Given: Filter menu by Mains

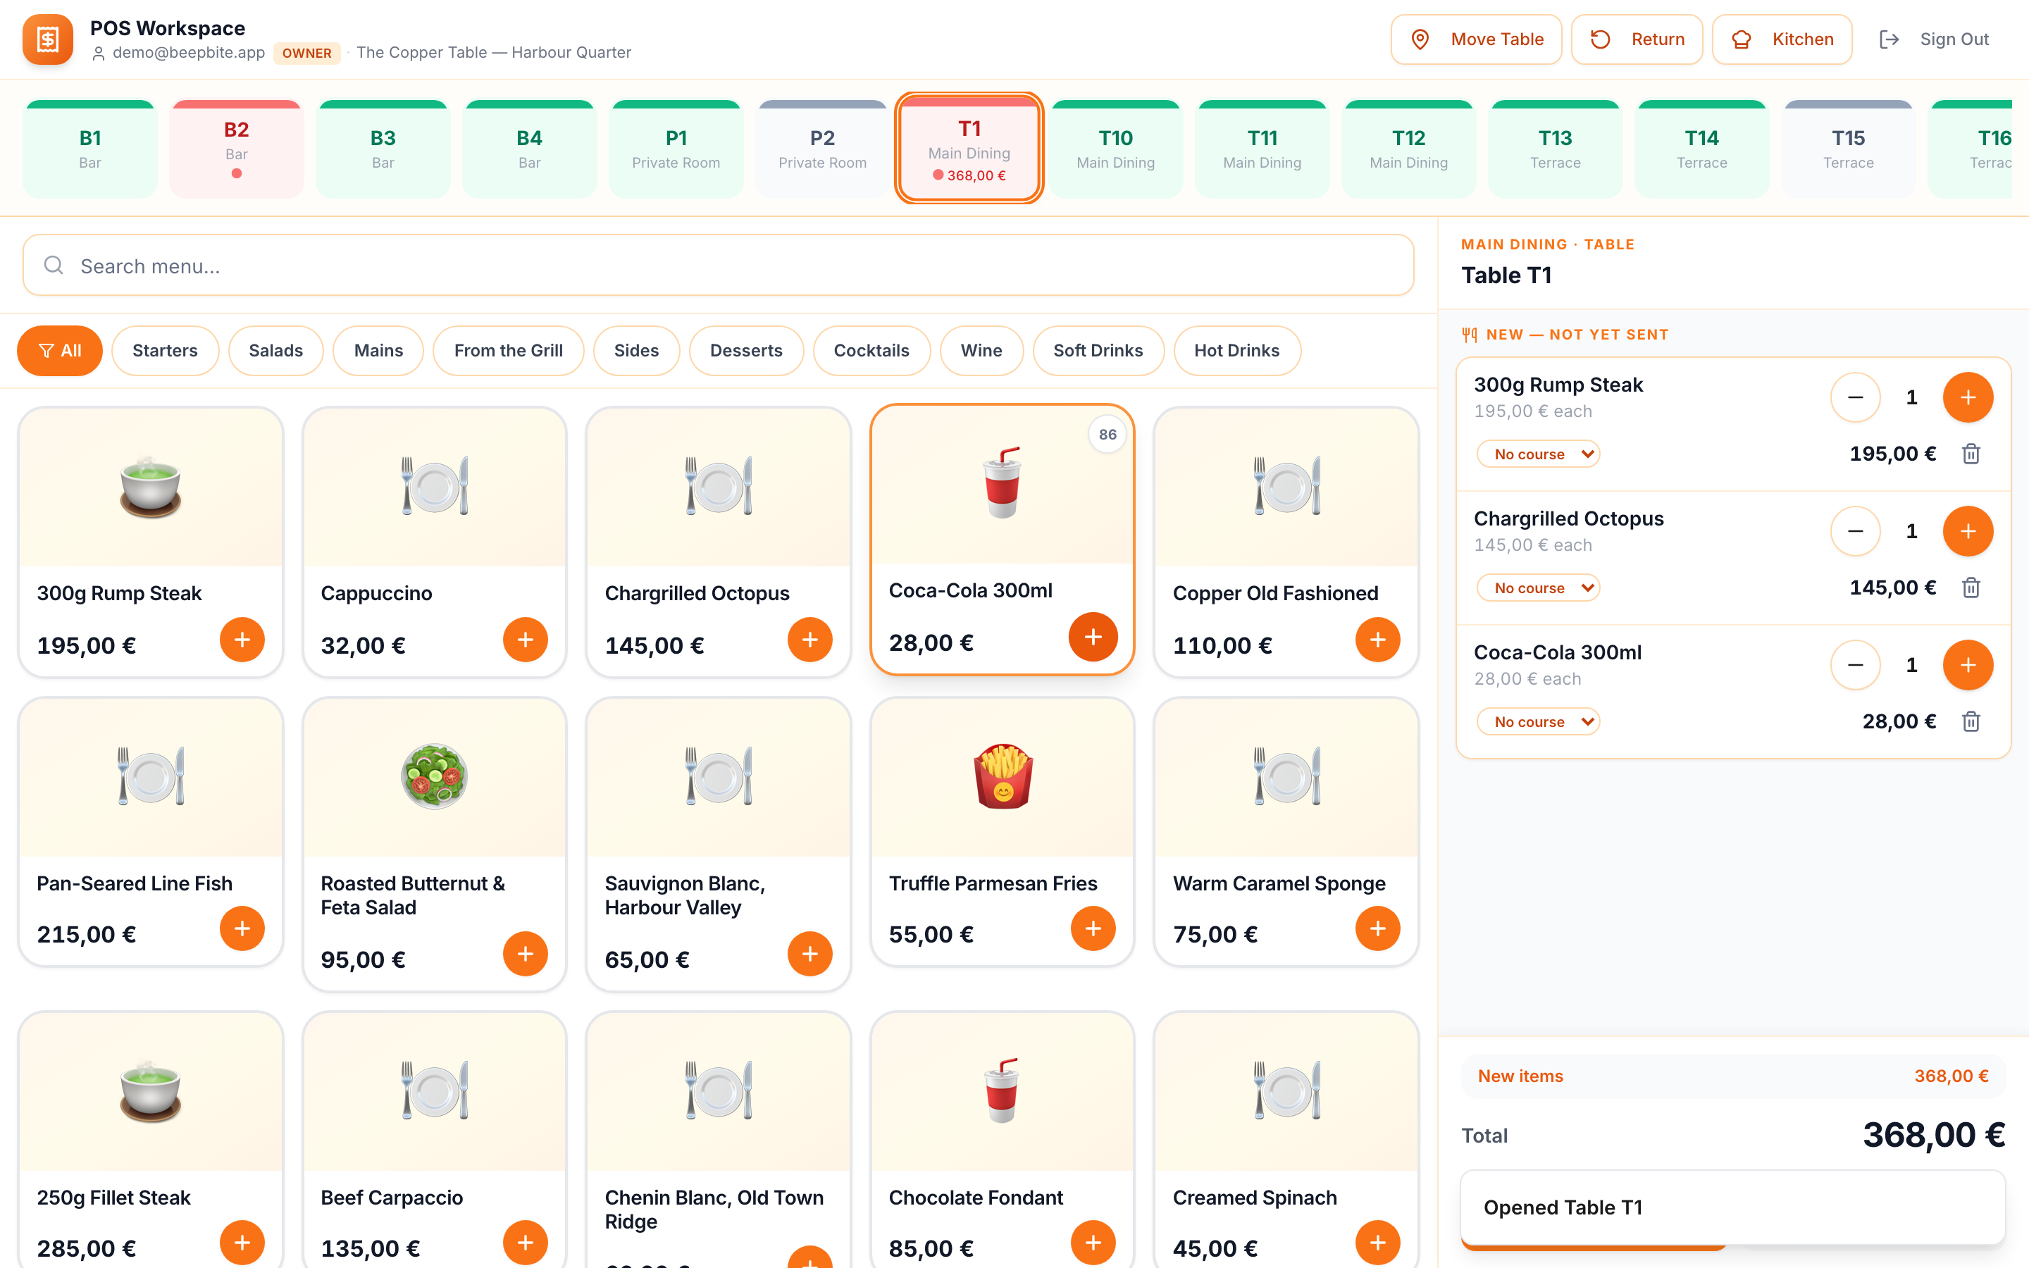Looking at the screenshot, I should [x=378, y=351].
